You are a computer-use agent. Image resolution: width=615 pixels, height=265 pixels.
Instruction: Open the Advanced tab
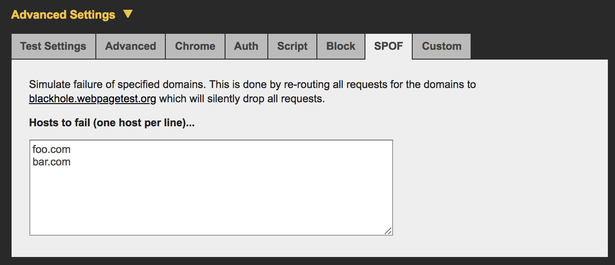point(130,46)
